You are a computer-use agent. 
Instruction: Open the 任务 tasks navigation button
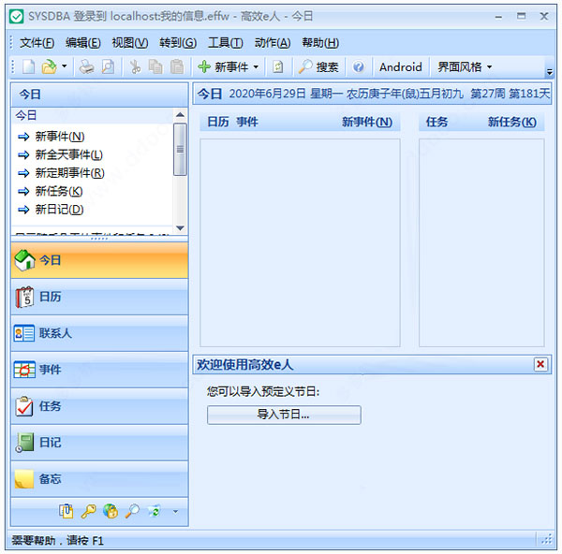99,406
